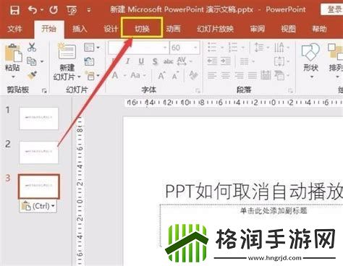Click the Distributed alignment icon
This screenshot has width=343, height=266.
[x=266, y=76]
